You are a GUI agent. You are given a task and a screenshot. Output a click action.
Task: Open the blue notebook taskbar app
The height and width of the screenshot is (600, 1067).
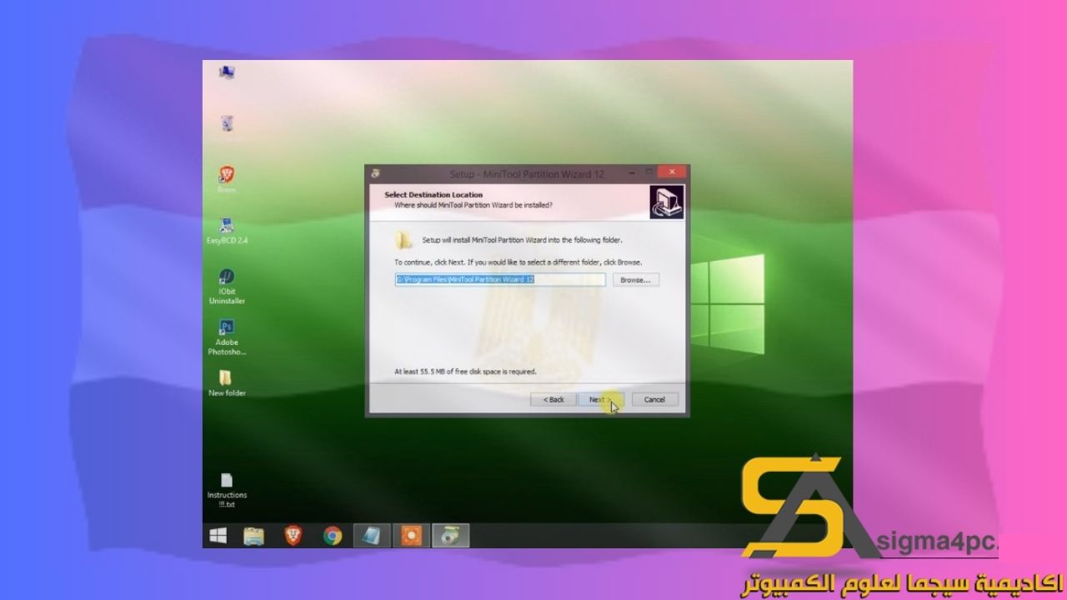pos(372,535)
